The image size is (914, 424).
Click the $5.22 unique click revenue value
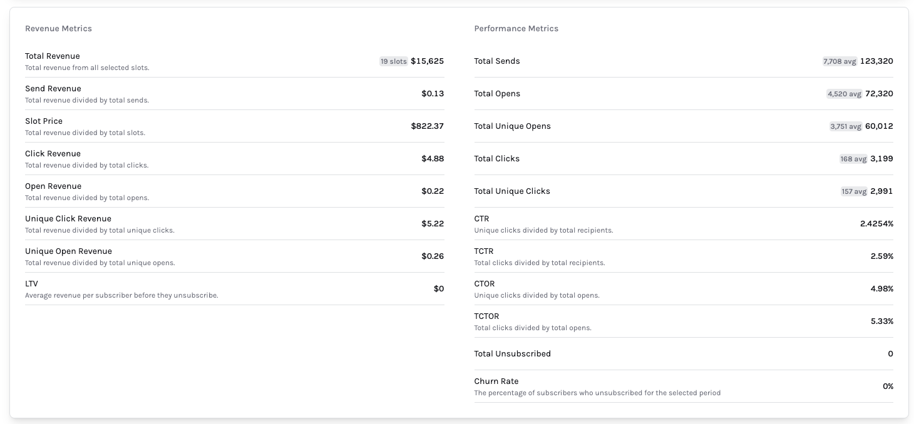433,224
